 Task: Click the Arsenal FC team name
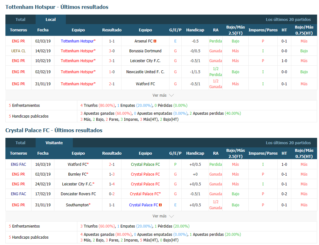(x=143, y=41)
